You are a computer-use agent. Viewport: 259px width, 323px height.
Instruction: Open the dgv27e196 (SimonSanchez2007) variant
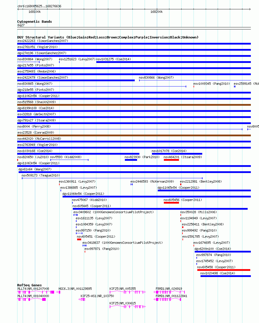click(42, 53)
